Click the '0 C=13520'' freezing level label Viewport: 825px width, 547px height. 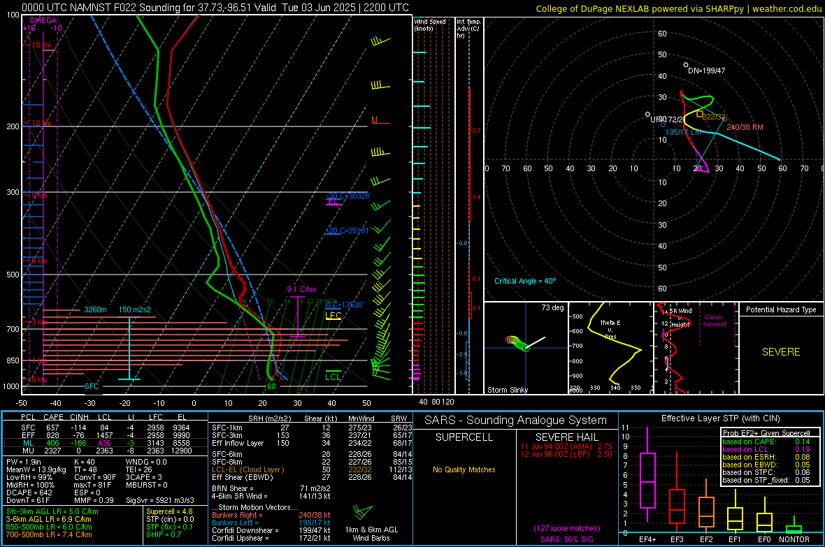pos(345,305)
